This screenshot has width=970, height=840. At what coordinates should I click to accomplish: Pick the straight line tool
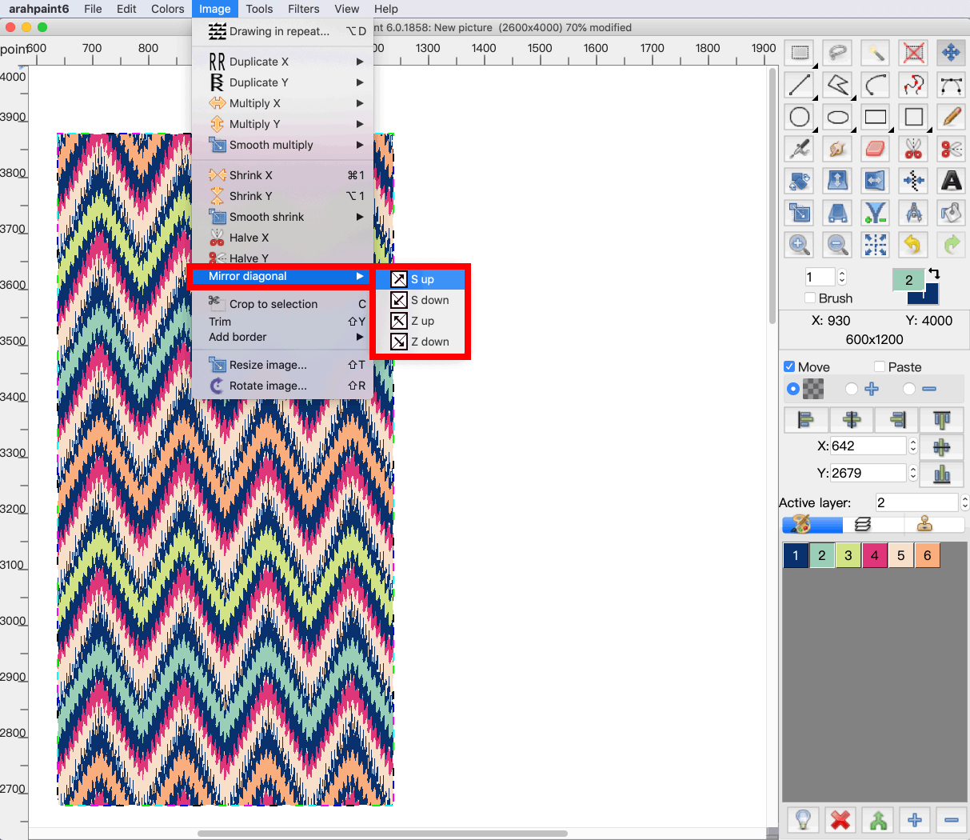[x=800, y=85]
